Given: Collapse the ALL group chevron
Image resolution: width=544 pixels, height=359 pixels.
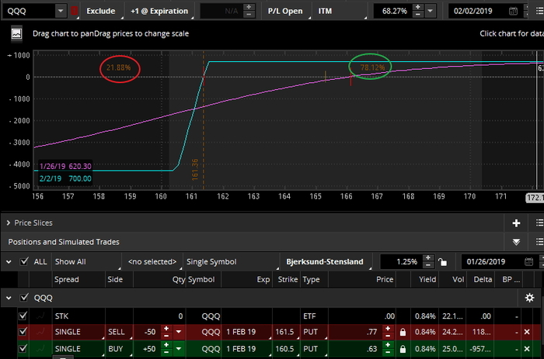Looking at the screenshot, I should point(9,262).
